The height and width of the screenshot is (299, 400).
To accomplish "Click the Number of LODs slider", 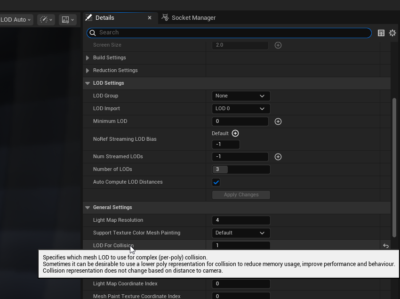I will pos(241,170).
